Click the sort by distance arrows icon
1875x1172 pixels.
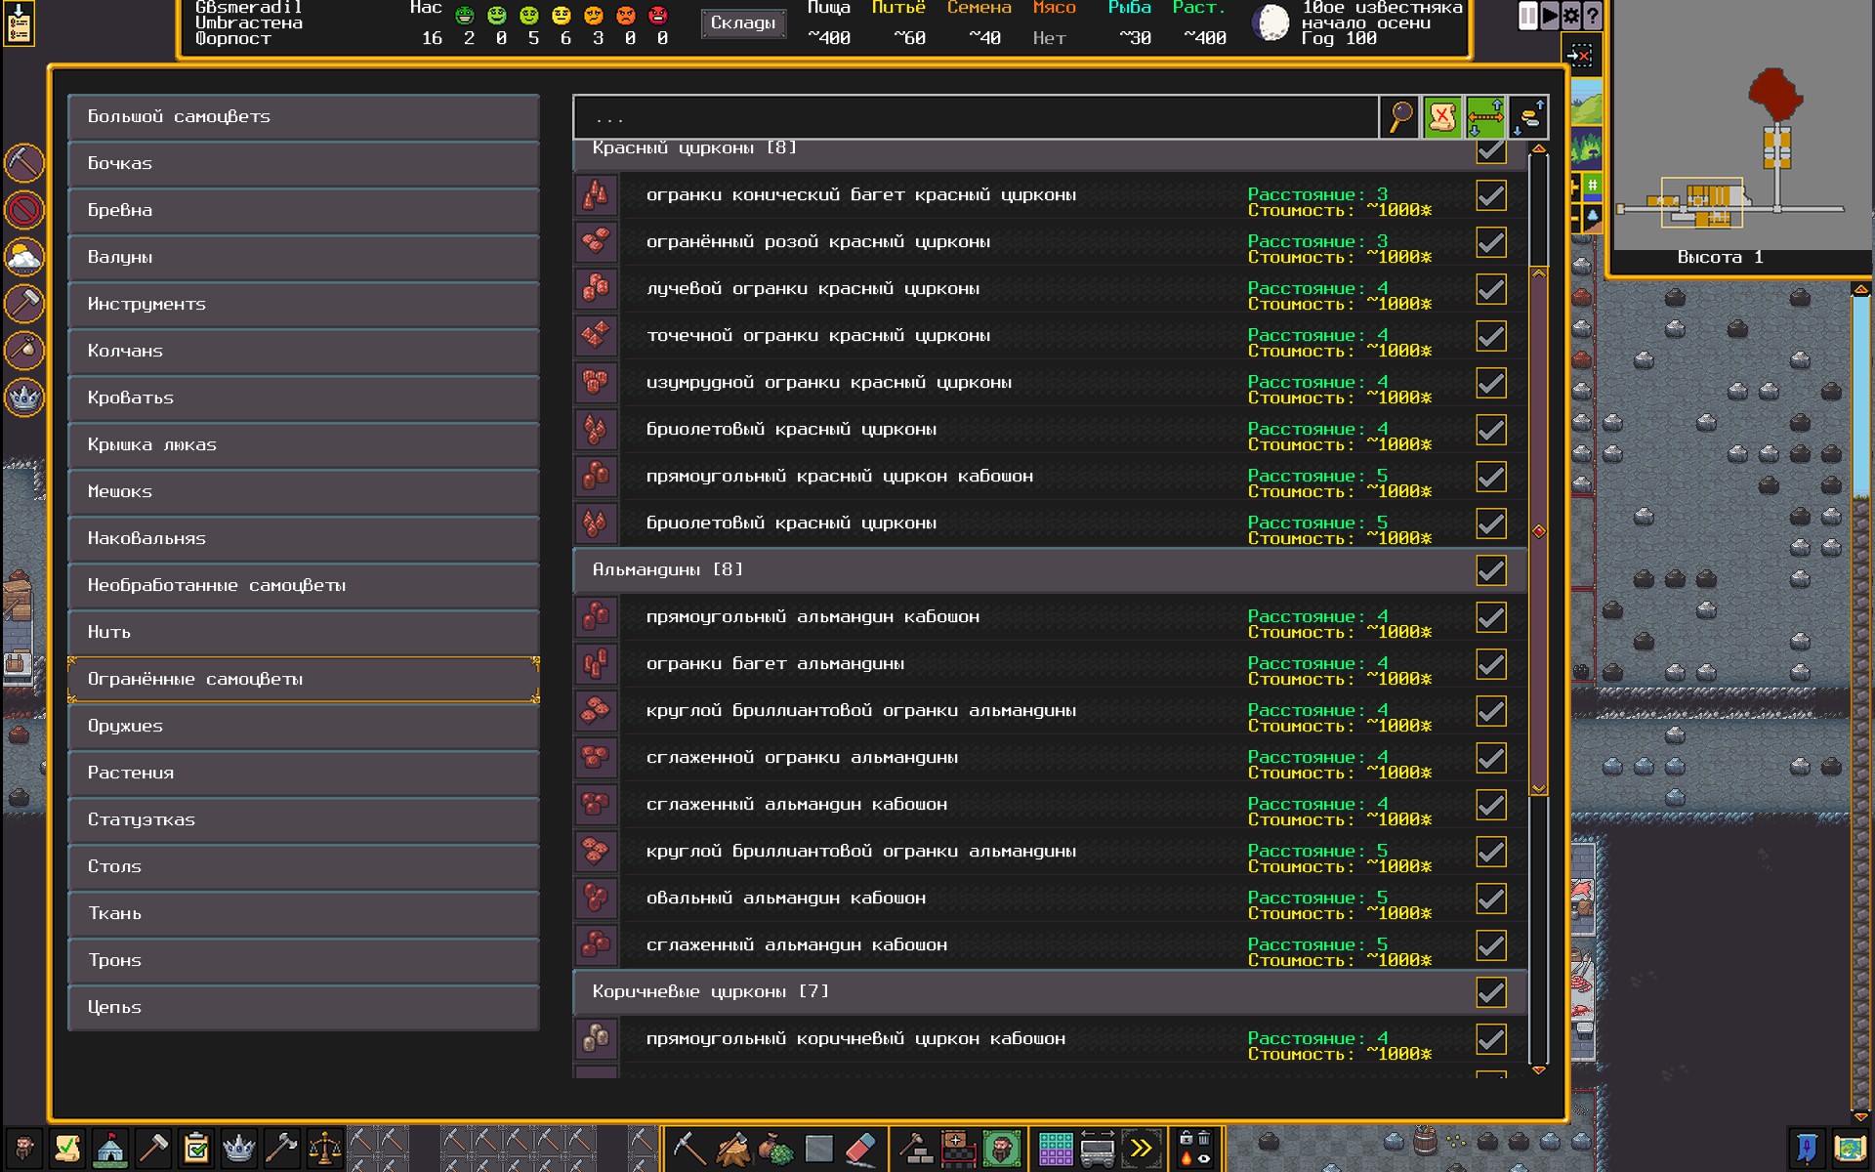point(1484,117)
